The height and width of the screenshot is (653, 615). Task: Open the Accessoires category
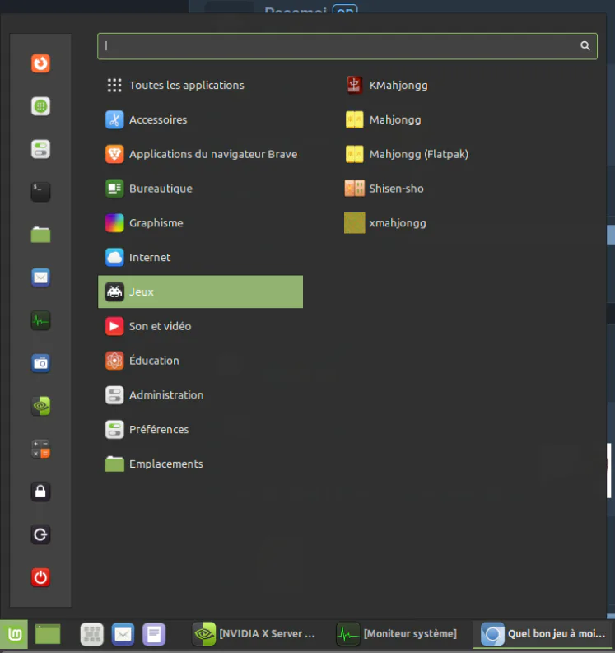[200, 120]
